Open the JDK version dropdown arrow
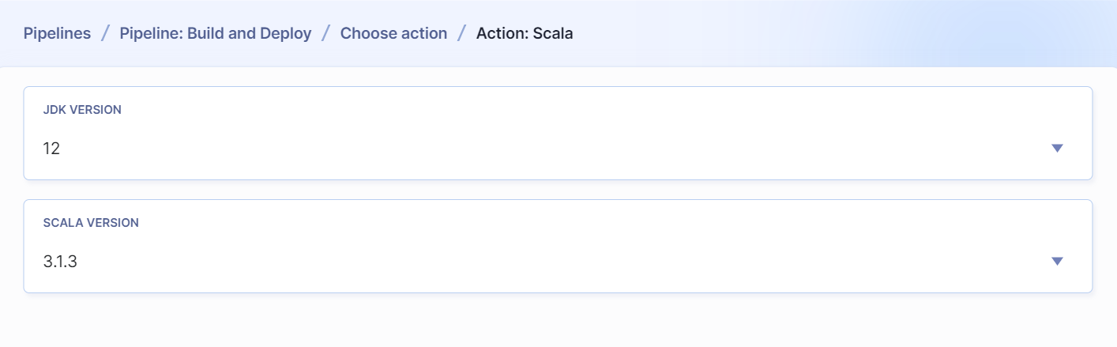The width and height of the screenshot is (1117, 347). tap(1058, 148)
